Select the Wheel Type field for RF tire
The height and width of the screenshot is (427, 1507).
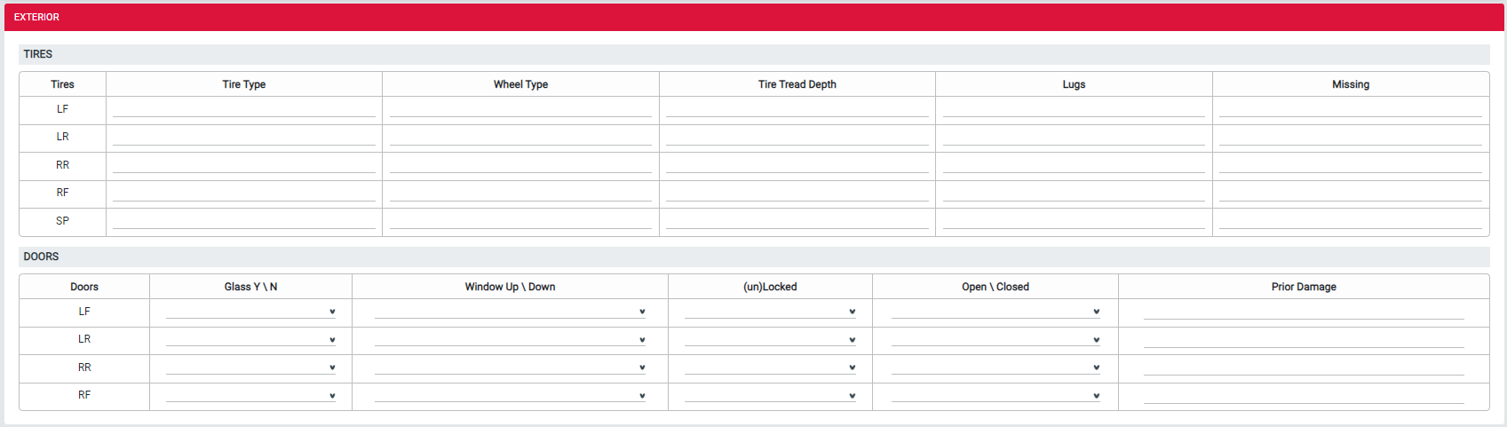[x=520, y=194]
